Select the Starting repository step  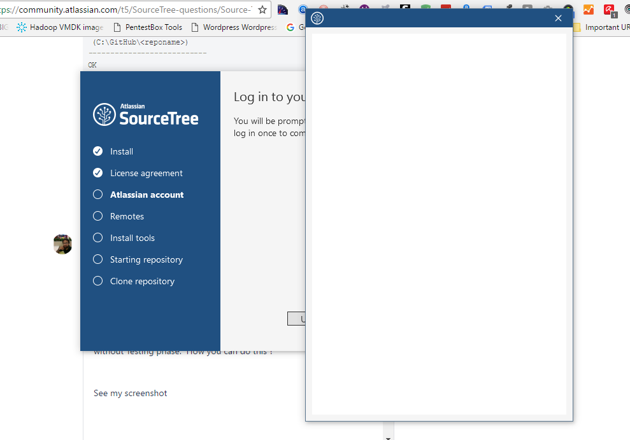[138, 259]
